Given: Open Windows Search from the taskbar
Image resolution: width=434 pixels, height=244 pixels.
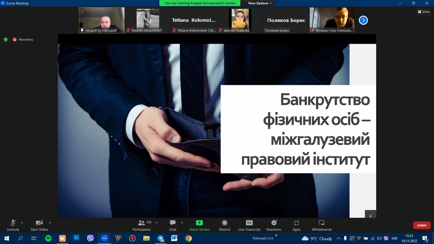Looking at the screenshot, I should (20, 238).
